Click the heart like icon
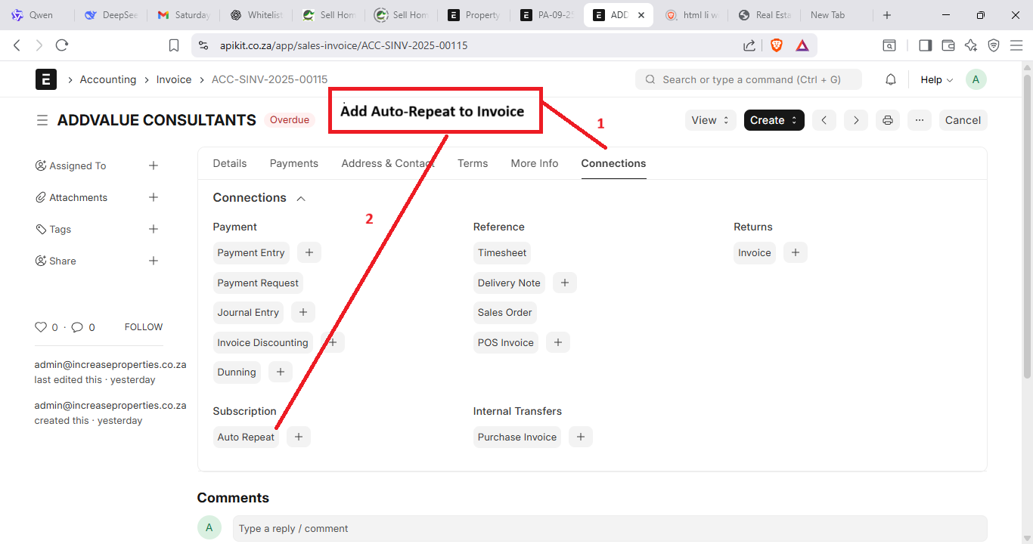1033x544 pixels. 41,327
